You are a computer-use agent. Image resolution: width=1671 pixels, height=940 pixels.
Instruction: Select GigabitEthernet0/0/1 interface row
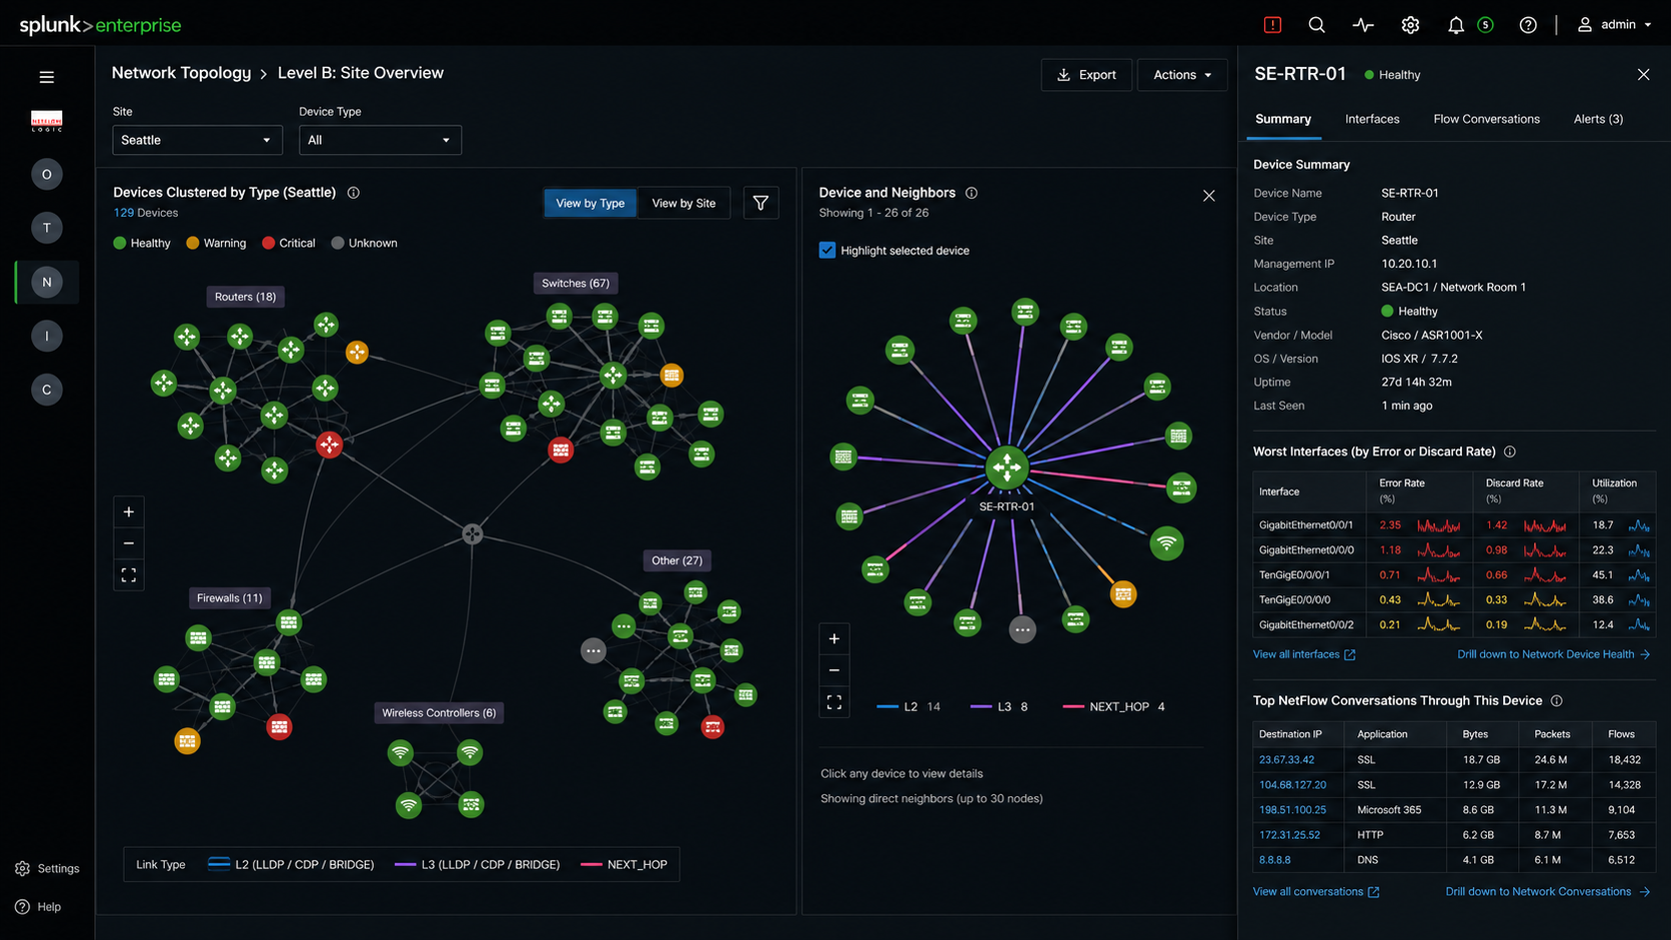[1454, 524]
